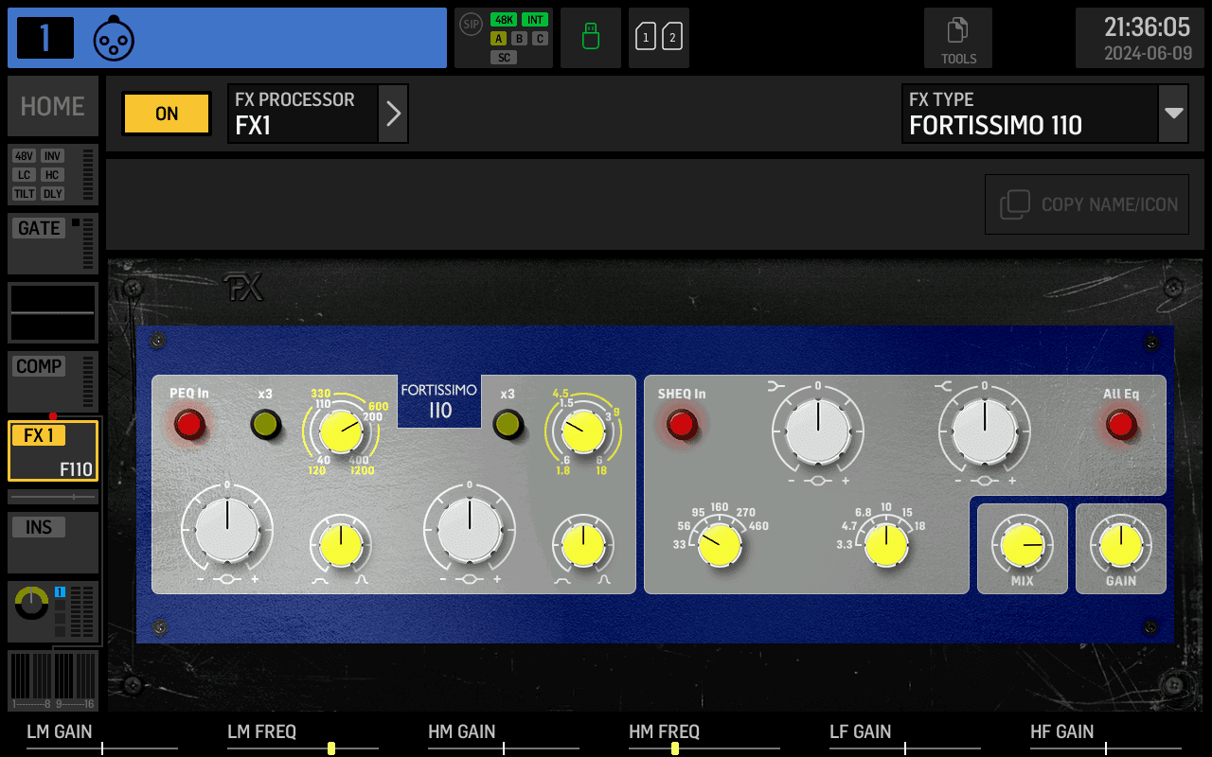Select the LF GAIN parameter slider

905,738
